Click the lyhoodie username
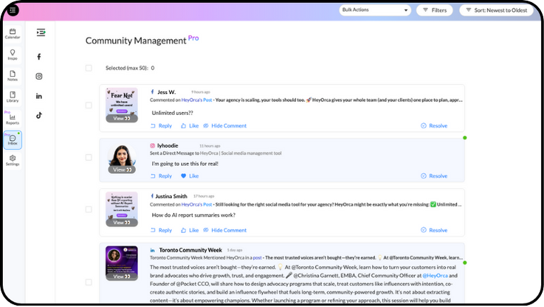544x307 pixels. tap(168, 145)
